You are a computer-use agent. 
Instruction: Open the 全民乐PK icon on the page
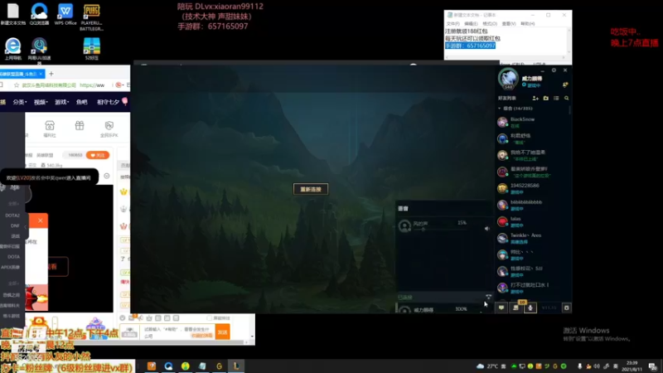point(109,128)
